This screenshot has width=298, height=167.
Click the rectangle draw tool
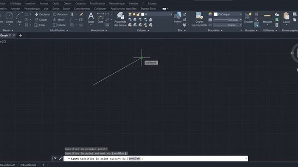pos(27,14)
